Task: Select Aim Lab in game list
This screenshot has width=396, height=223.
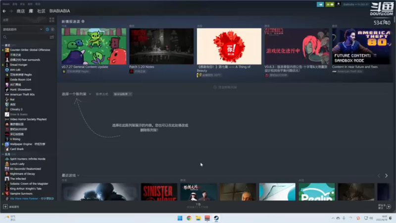Action: coord(15,70)
